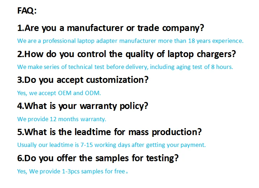Click question 1 about manufacturer or trade company

coord(111,28)
